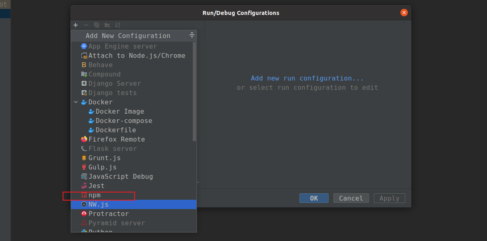The width and height of the screenshot is (487, 241).
Task: Select Django tests configuration
Action: [134, 93]
